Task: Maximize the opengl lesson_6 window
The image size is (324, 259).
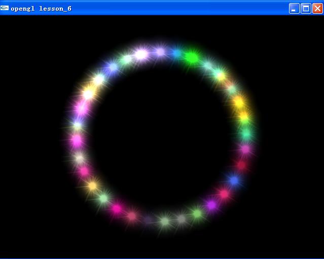Action: pyautogui.click(x=306, y=9)
